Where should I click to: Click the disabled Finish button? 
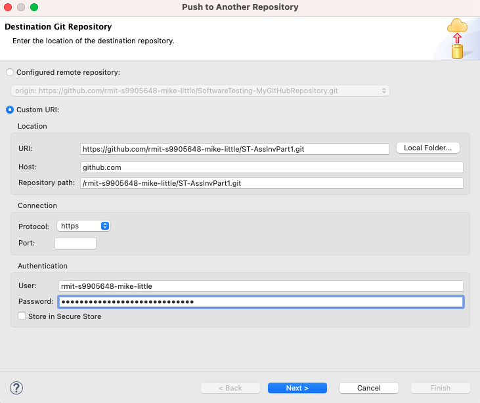point(440,388)
